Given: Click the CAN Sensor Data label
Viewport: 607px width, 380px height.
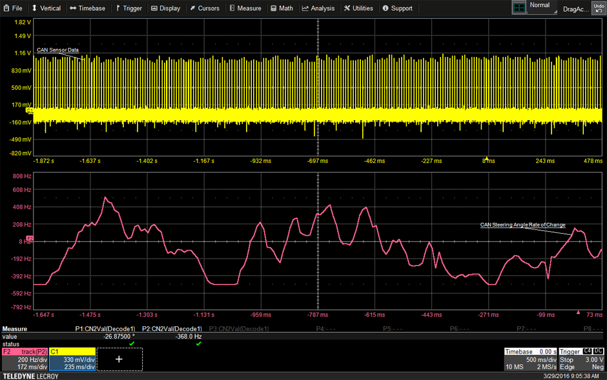Looking at the screenshot, I should coord(57,50).
